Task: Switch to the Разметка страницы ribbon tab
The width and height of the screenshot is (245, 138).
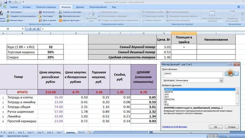Action: tap(46, 7)
